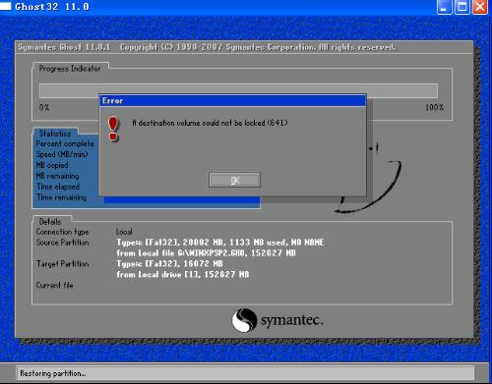Screen dimensions: 492x384
Task: Close the Ghost32 window
Action: [x=480, y=7]
